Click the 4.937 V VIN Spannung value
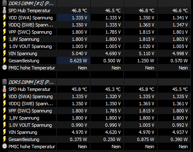This screenshot has width=193, height=152. click(x=180, y=132)
